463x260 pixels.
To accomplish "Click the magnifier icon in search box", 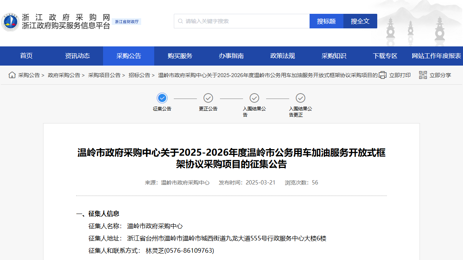I will pyautogui.click(x=180, y=21).
